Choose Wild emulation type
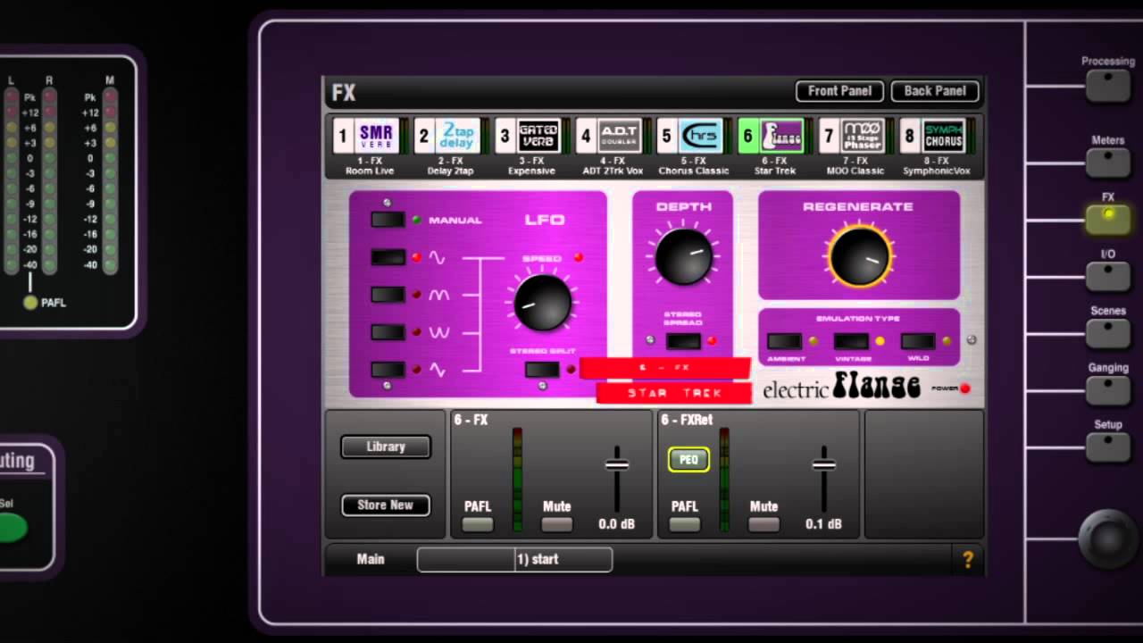The image size is (1143, 643). coord(918,341)
